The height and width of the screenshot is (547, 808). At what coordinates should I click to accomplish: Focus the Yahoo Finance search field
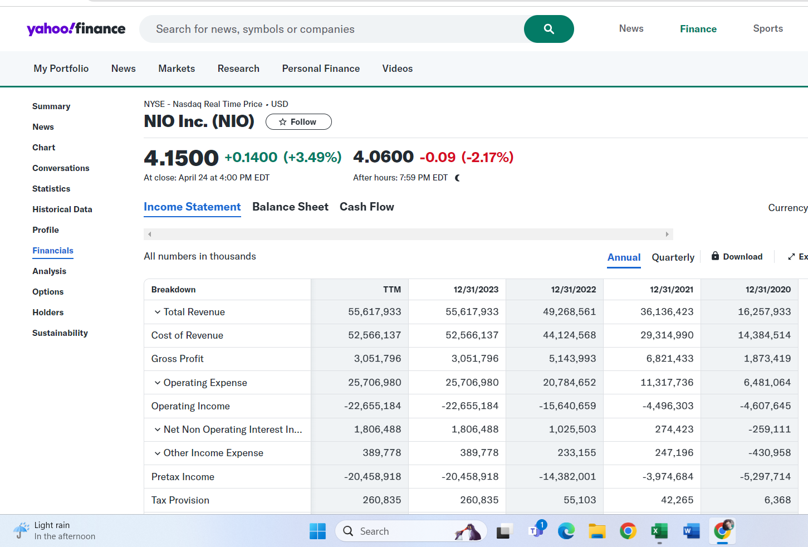(332, 29)
